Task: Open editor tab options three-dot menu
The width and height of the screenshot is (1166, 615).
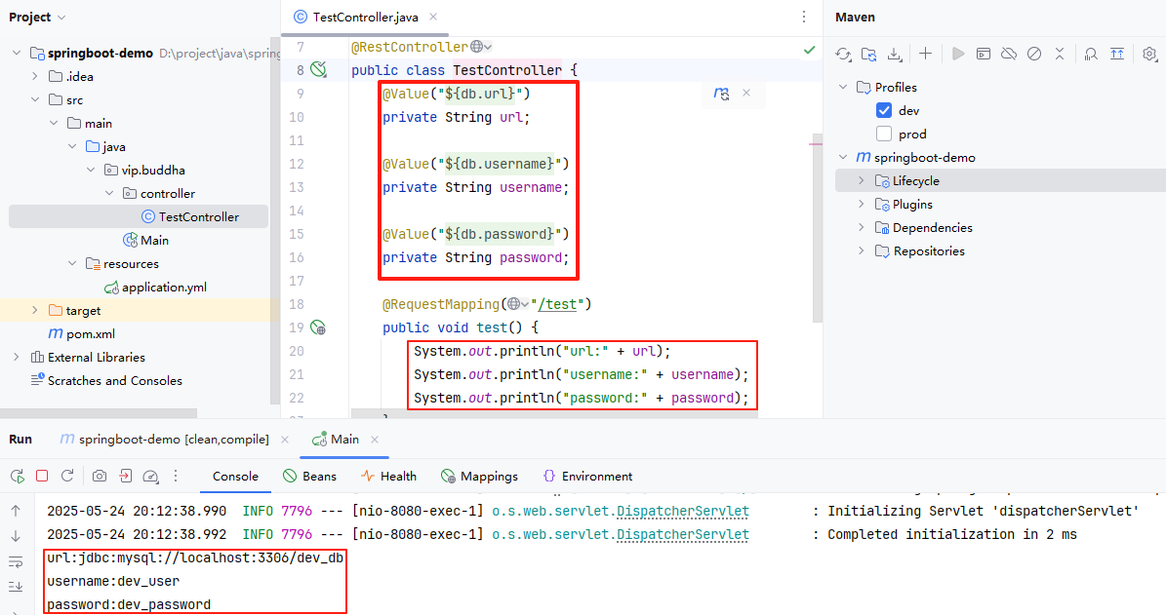Action: click(x=804, y=17)
